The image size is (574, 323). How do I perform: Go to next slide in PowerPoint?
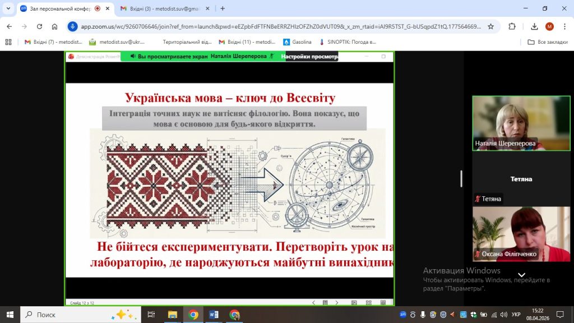[336, 303]
